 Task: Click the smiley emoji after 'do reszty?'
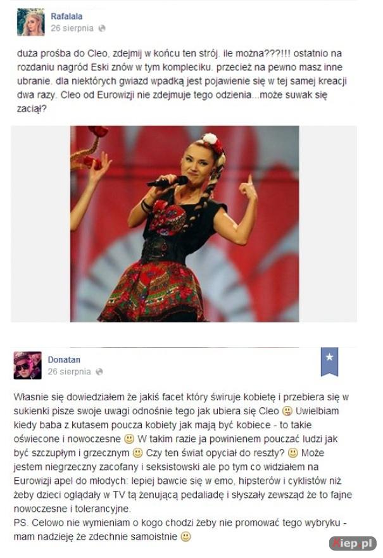click(292, 453)
